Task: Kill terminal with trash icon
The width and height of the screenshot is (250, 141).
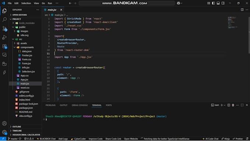Action: click(x=233, y=105)
